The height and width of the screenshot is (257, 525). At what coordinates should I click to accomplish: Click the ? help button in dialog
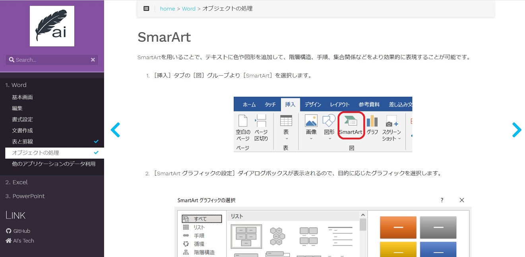click(x=442, y=200)
